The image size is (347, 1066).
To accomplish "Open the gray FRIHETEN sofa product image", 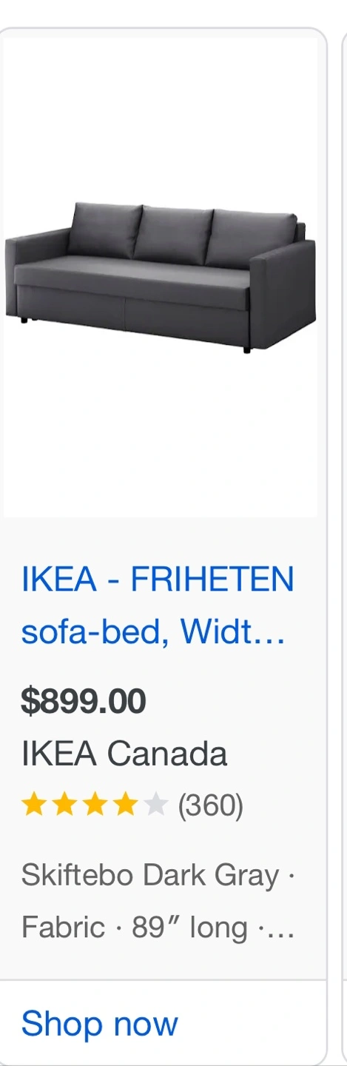I will [161, 277].
